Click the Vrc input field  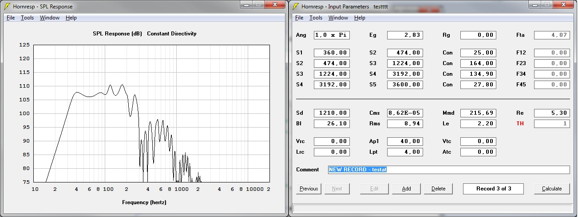(x=332, y=141)
